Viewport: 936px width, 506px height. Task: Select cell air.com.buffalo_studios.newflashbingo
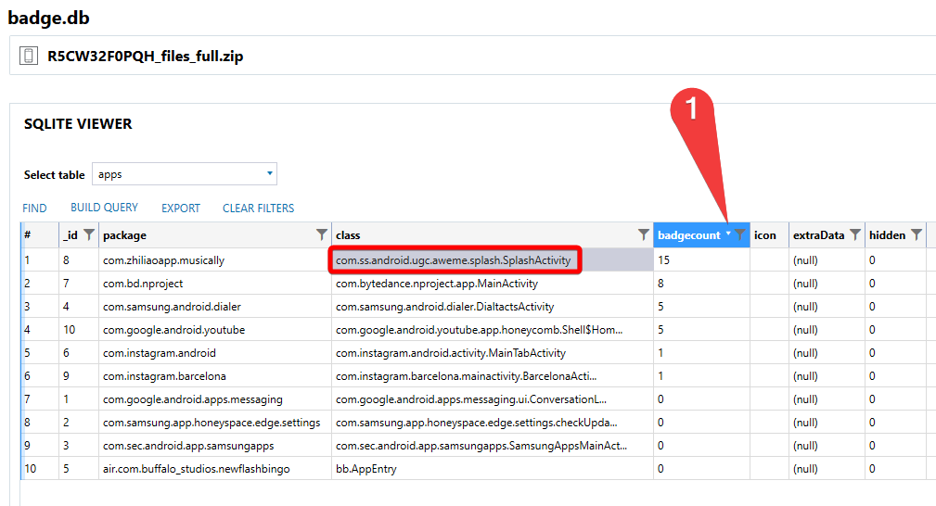click(x=215, y=469)
